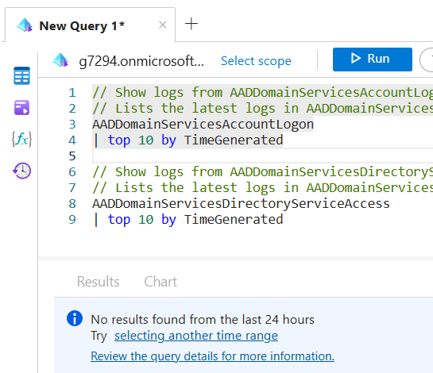Open Review the query details link

[x=212, y=356]
